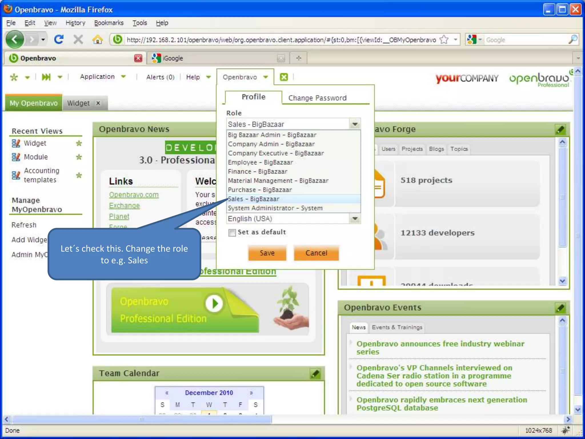Click the Openbravo site identity icon

[117, 39]
